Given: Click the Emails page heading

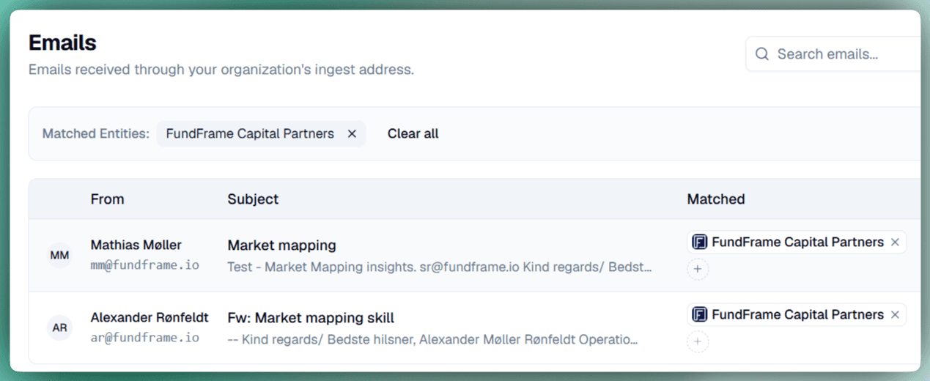Looking at the screenshot, I should click(x=62, y=42).
